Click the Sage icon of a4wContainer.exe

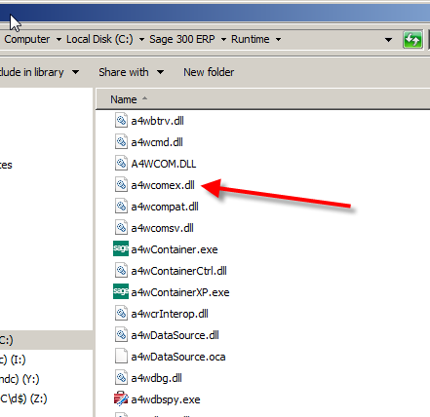tap(121, 248)
